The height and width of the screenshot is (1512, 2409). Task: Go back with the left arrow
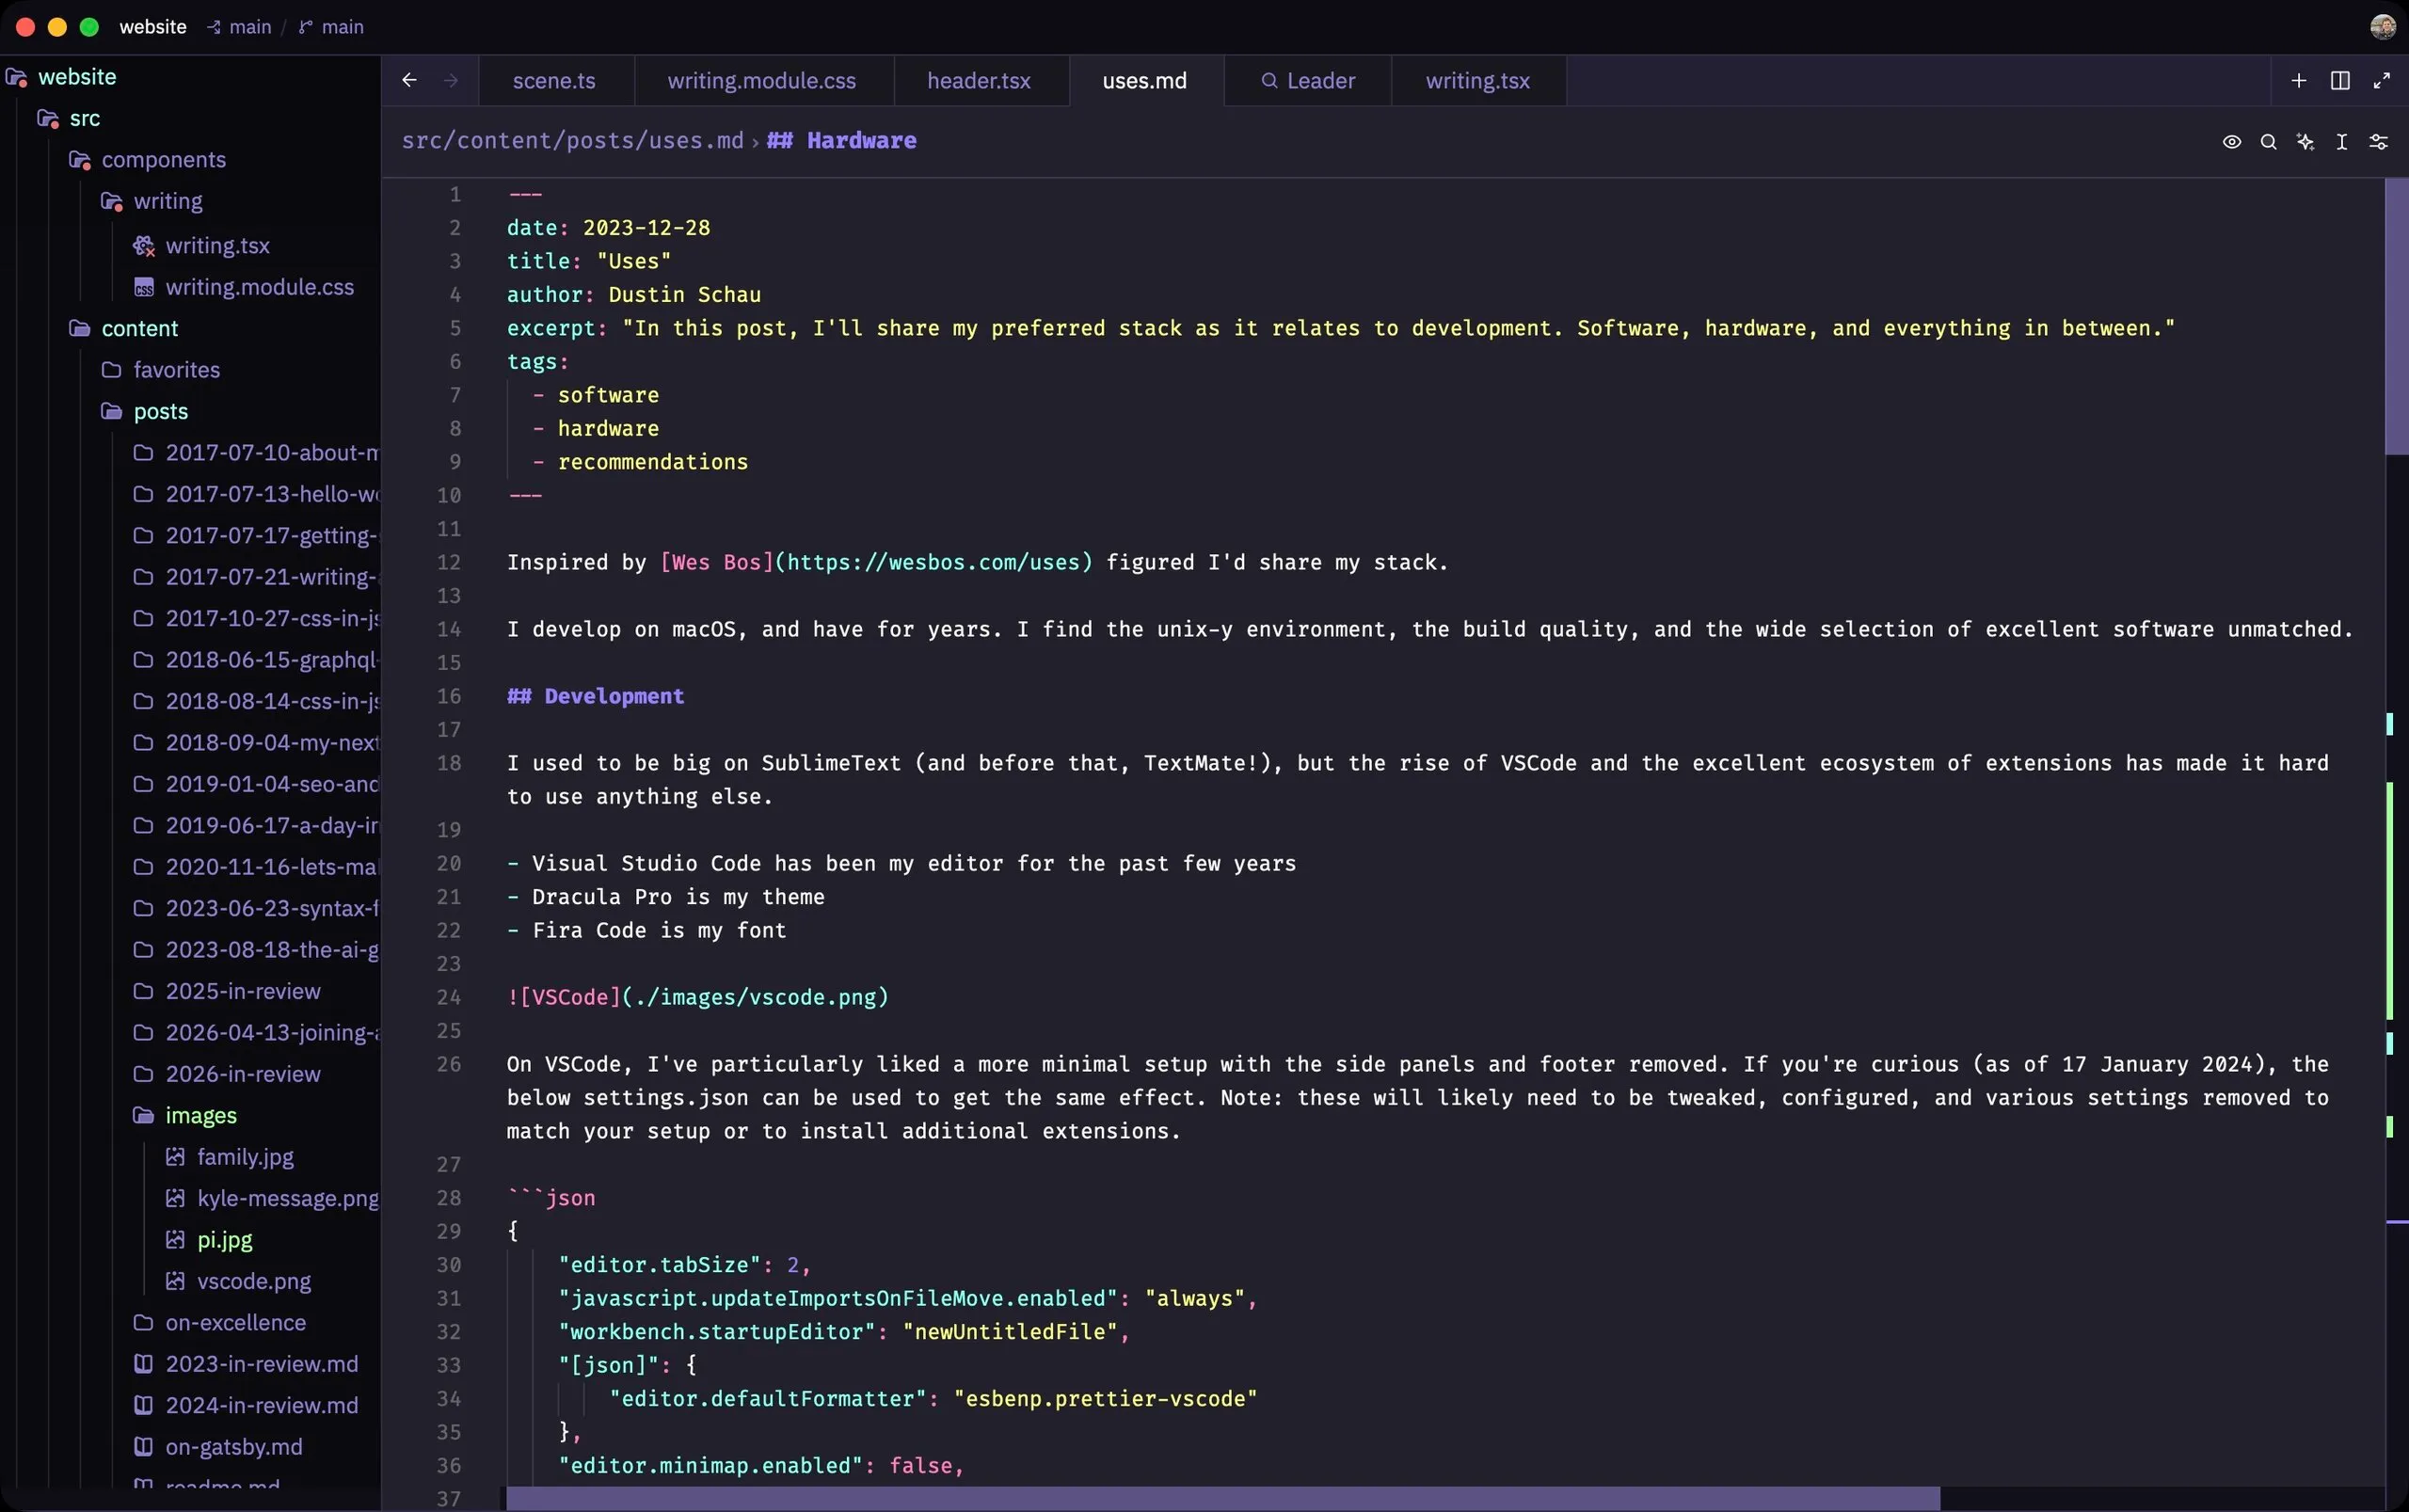pyautogui.click(x=409, y=80)
